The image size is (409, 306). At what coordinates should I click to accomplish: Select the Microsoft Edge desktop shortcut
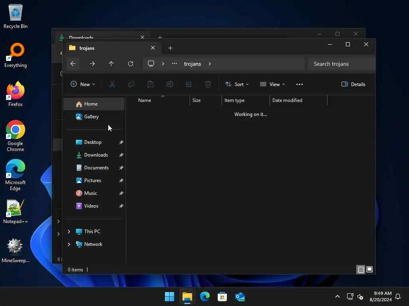coord(16,175)
